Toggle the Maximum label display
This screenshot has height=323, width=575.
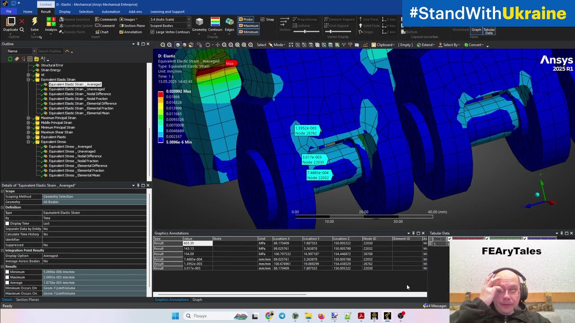coord(248,26)
